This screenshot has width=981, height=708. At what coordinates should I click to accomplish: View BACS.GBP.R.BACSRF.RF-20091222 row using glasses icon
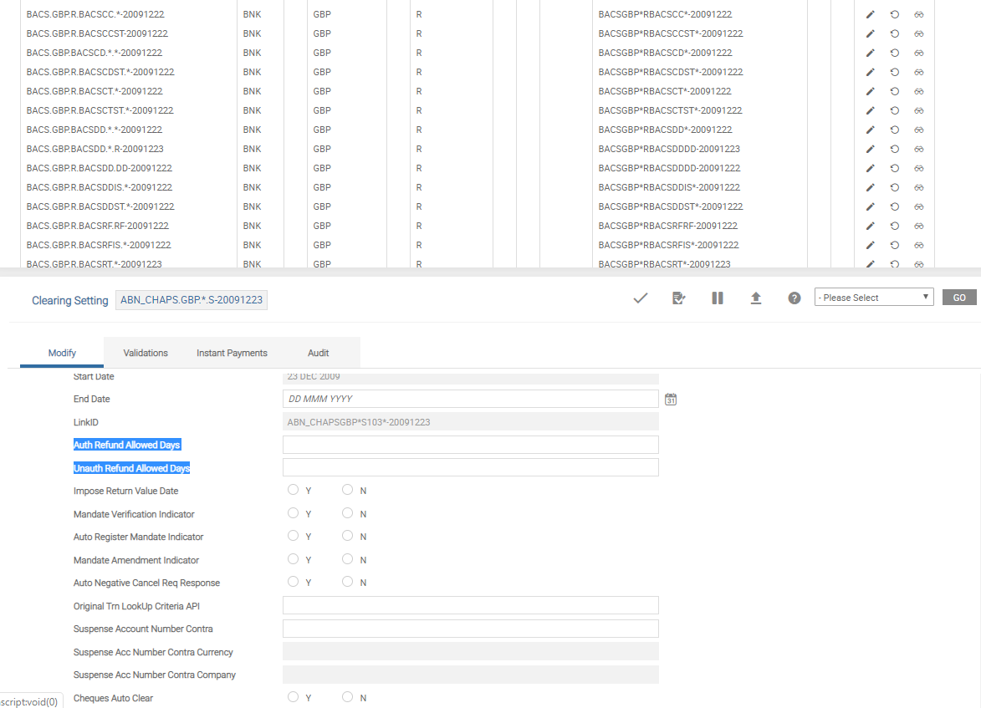(x=918, y=226)
